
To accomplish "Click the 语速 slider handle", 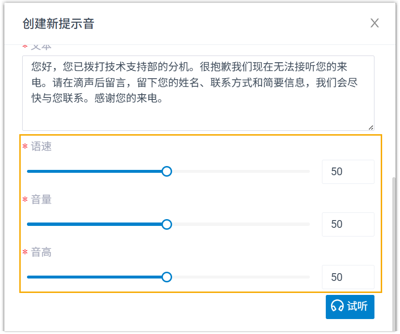I will 167,171.
